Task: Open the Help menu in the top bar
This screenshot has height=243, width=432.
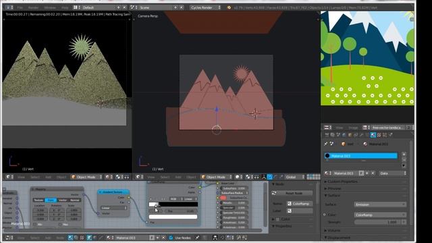Action: pyautogui.click(x=65, y=7)
